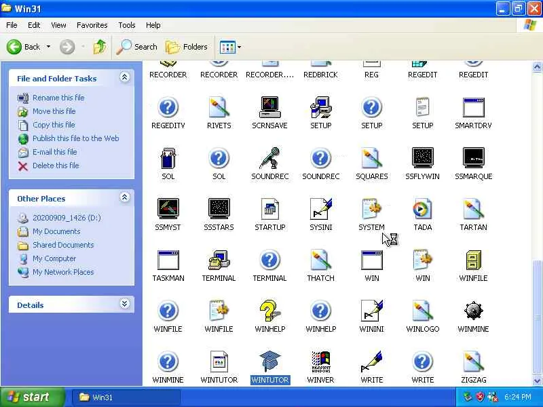The height and width of the screenshot is (407, 543).
Task: Select the WINLOGO bitmap icon
Action: pyautogui.click(x=422, y=311)
